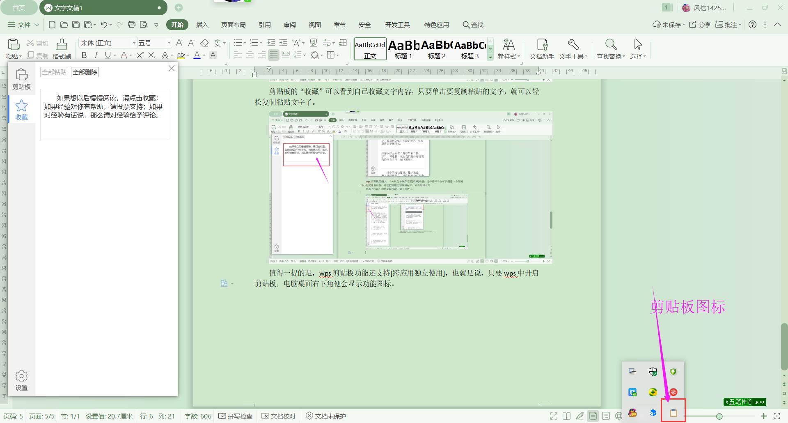Open the 页面布局 ribbon tab

pyautogui.click(x=233, y=25)
